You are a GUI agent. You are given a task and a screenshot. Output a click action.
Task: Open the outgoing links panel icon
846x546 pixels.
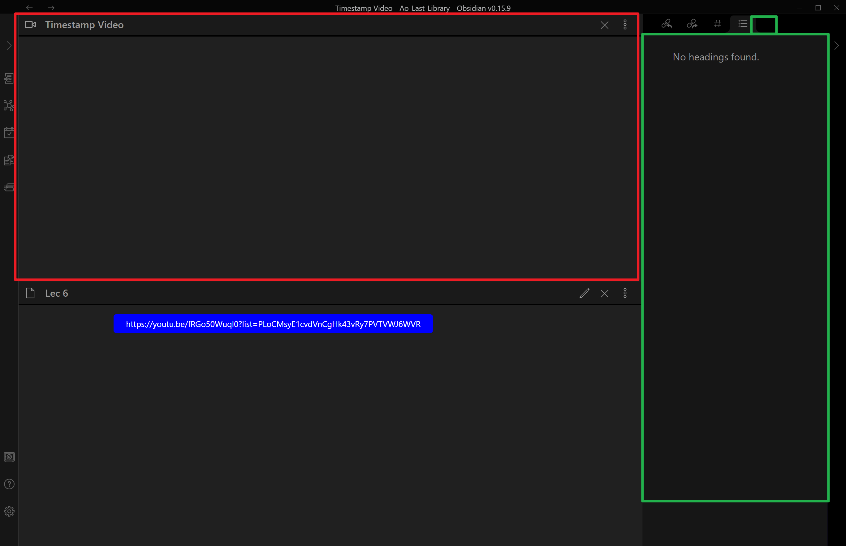coord(691,24)
